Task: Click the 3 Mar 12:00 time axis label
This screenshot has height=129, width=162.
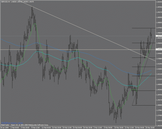Action: pos(98,128)
